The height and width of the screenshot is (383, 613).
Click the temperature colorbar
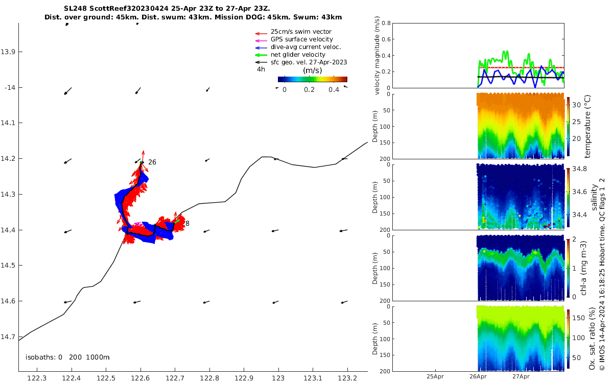[x=568, y=126]
